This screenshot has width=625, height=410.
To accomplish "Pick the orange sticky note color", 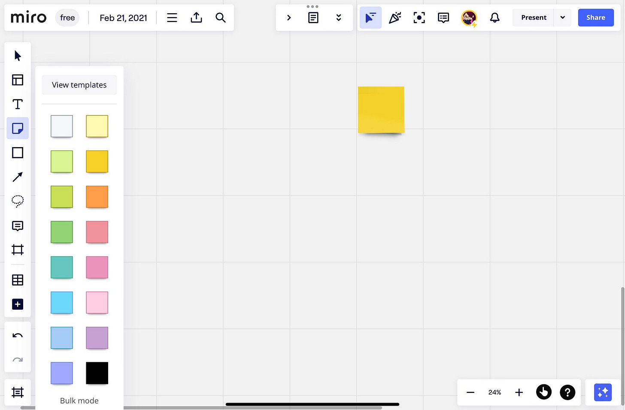I will tap(97, 196).
